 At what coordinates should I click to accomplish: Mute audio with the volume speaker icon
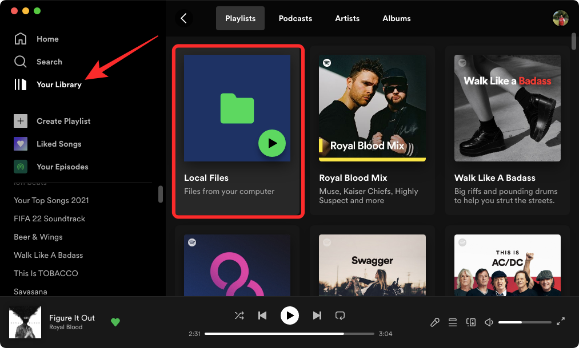[x=489, y=322]
